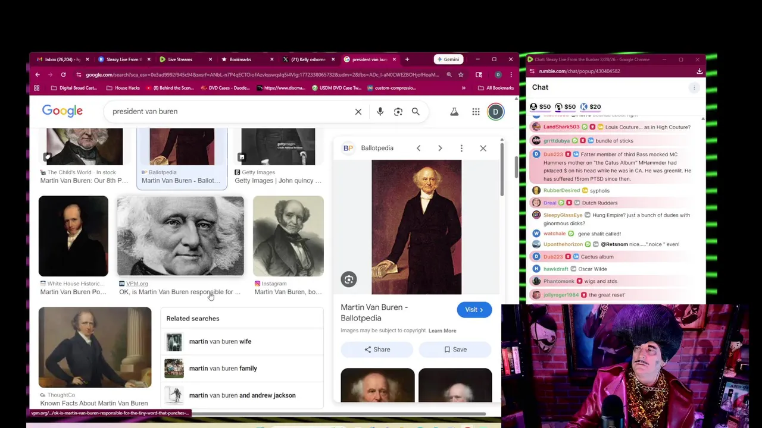Image resolution: width=762 pixels, height=428 pixels.
Task: Bookmark this page with the star icon
Action: coord(461,75)
